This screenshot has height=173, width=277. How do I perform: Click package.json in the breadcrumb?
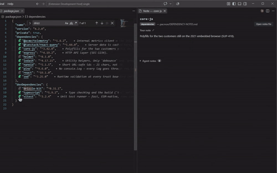point(13,17)
